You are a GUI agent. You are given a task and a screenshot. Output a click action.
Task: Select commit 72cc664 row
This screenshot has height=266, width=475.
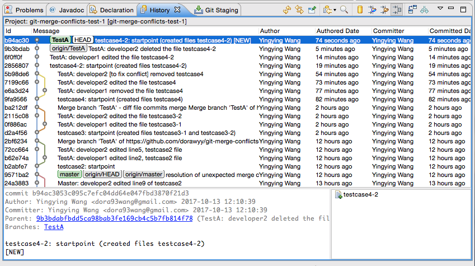coord(237,150)
